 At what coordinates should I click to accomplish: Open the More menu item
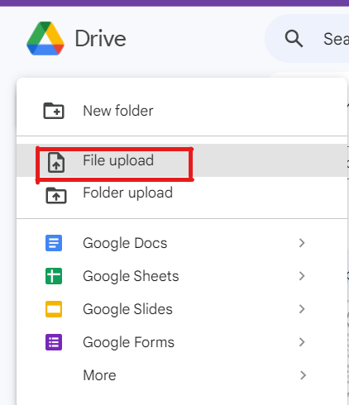click(182, 375)
